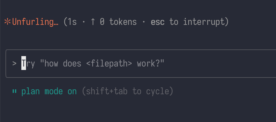This screenshot has height=122, width=276.
Task: Click the plan mode pause icon
Action: pyautogui.click(x=14, y=92)
